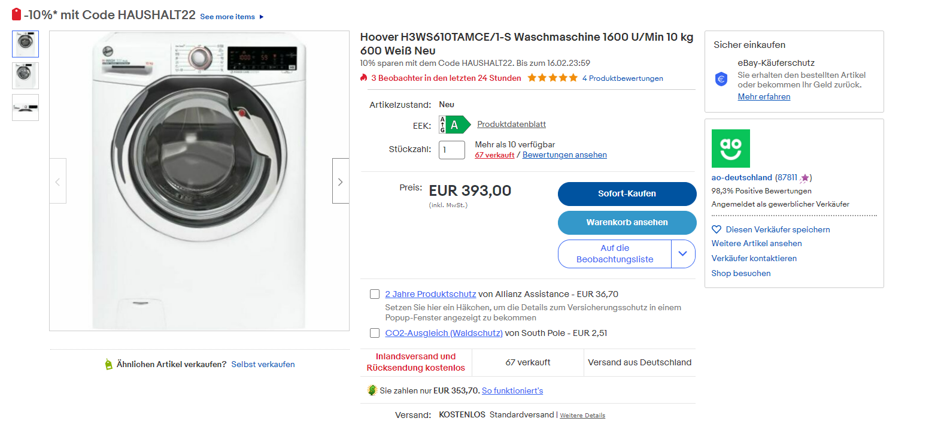Screen dimensions: 938x424
Task: Click the Sofort-Kaufen button
Action: click(627, 194)
